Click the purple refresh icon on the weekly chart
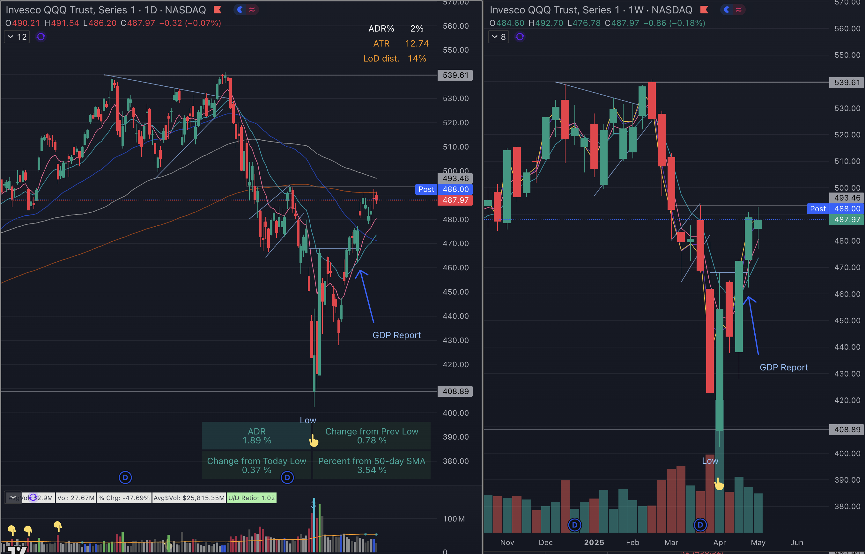 pos(520,36)
